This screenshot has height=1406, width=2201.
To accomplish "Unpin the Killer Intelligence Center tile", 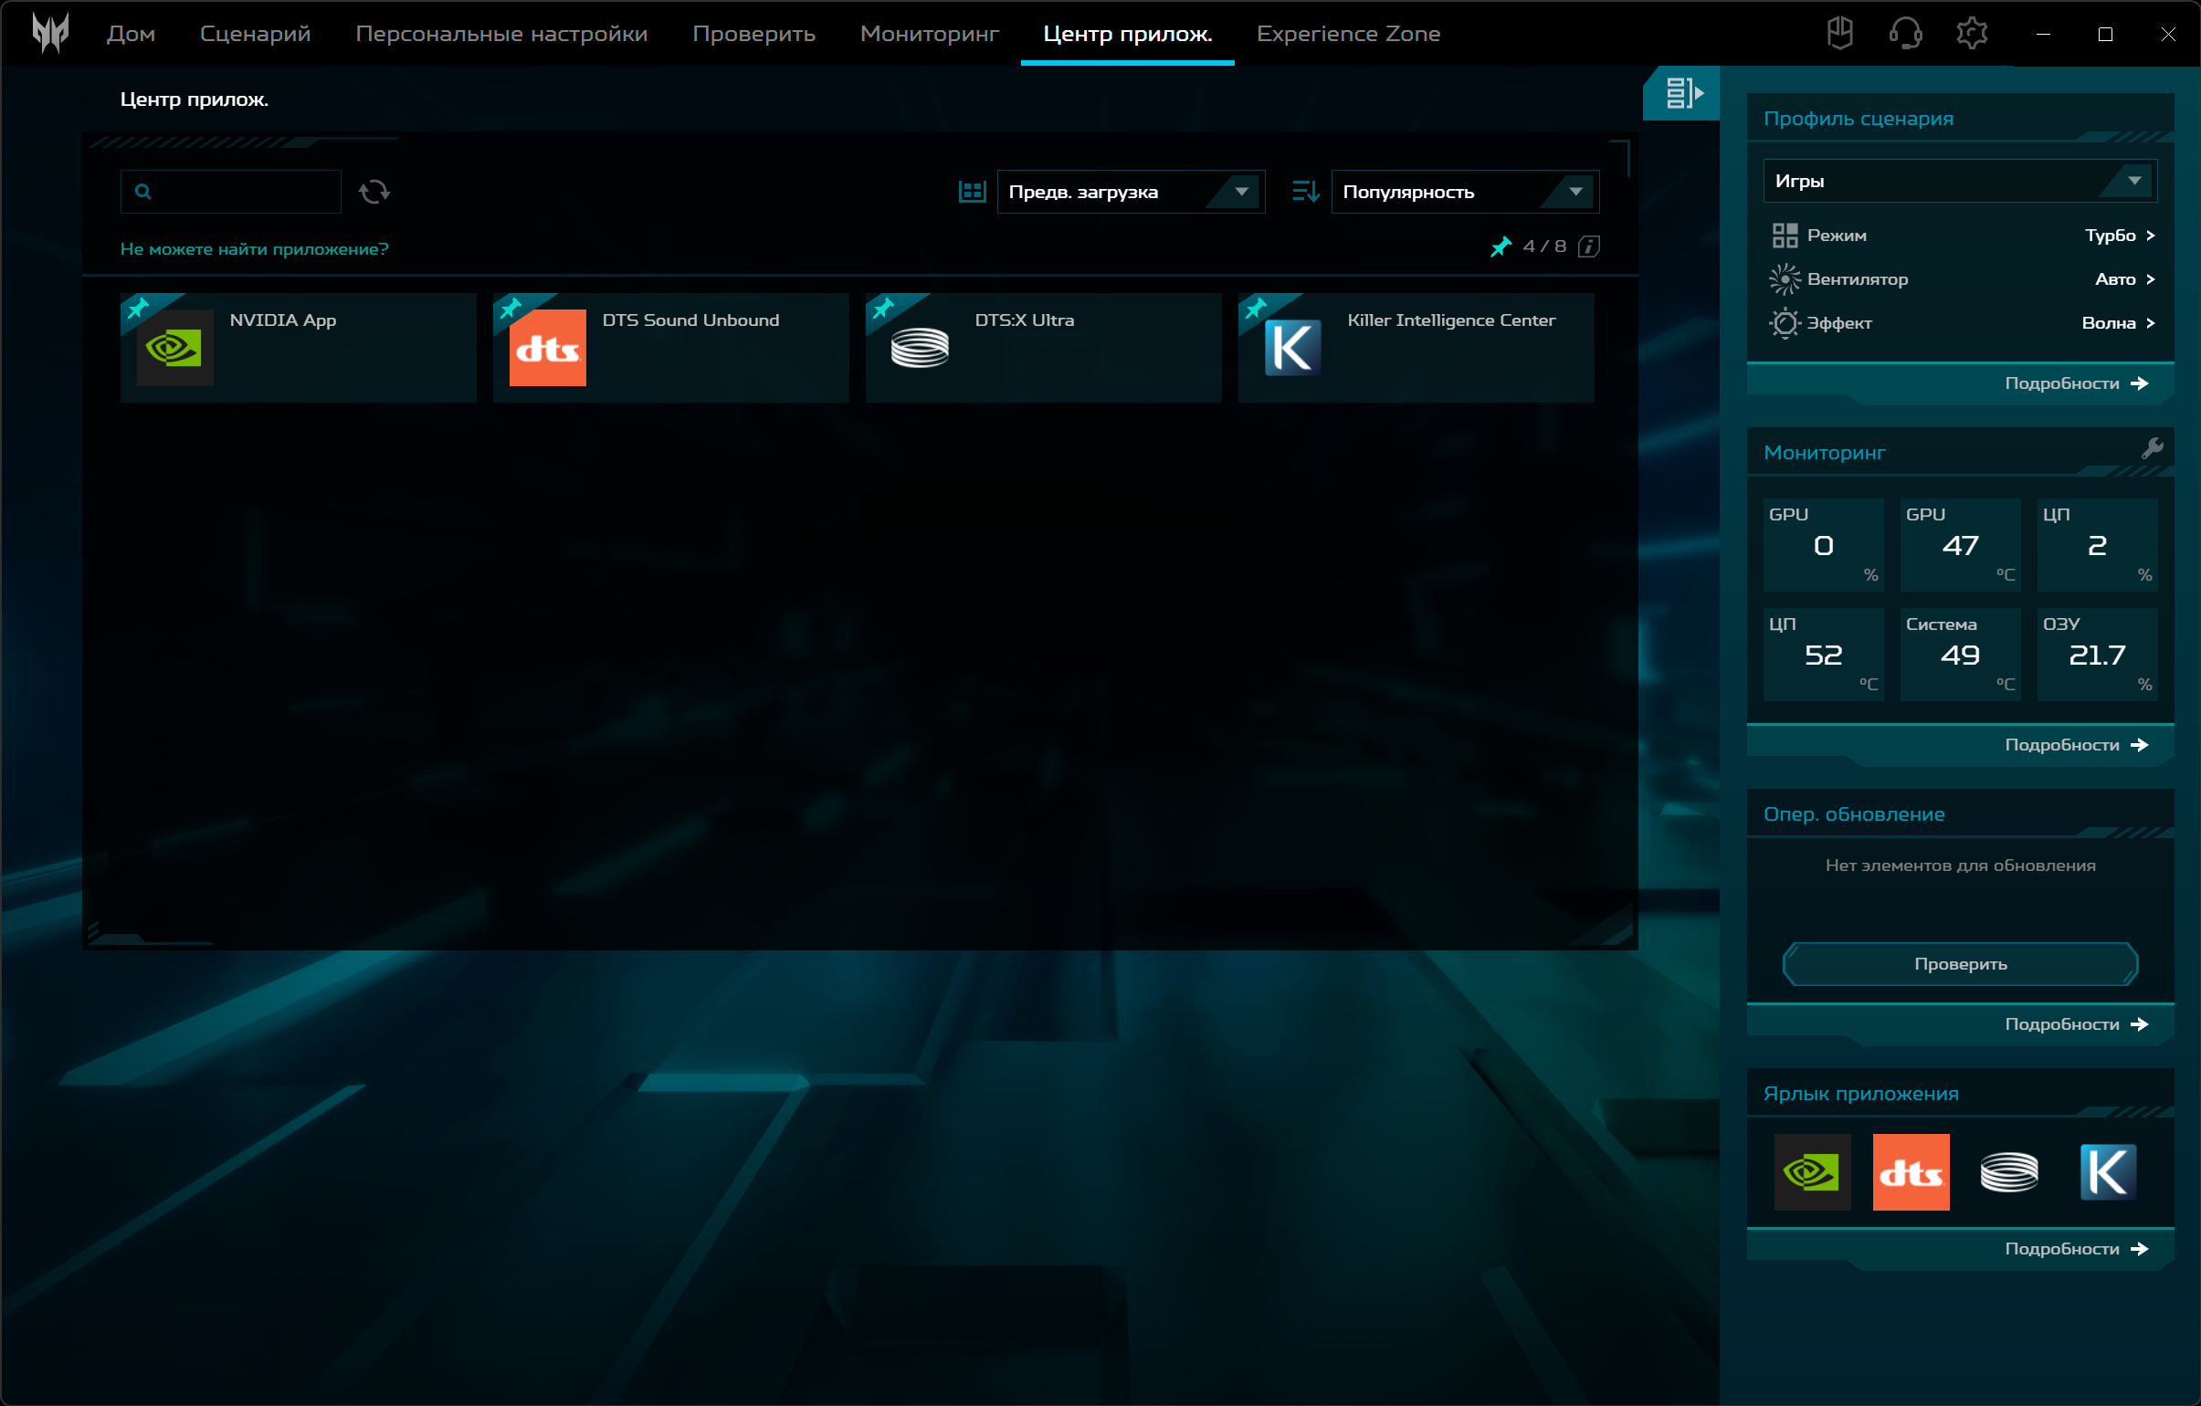I will (1256, 309).
